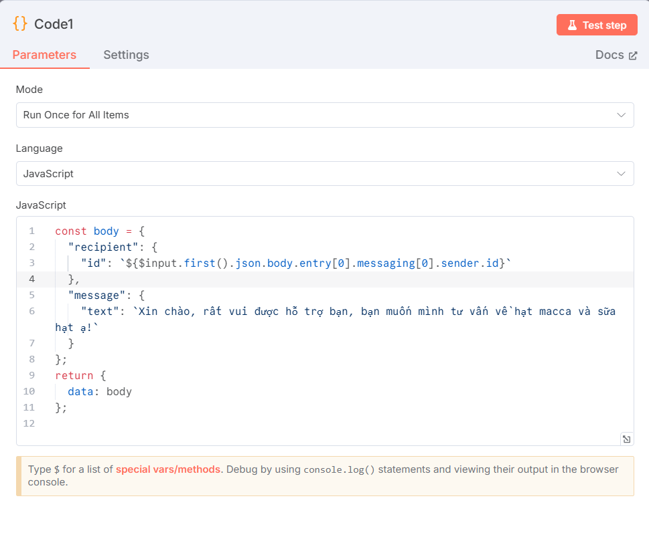Click line number 4 in the gutter
This screenshot has height=551, width=649.
[x=32, y=279]
